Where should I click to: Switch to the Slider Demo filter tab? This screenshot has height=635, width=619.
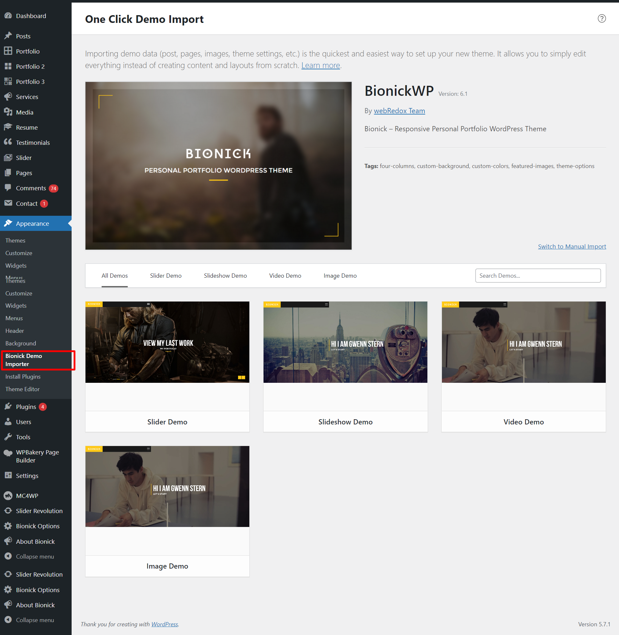point(166,276)
